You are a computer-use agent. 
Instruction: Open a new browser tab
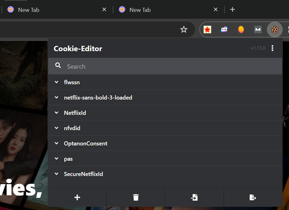click(233, 9)
